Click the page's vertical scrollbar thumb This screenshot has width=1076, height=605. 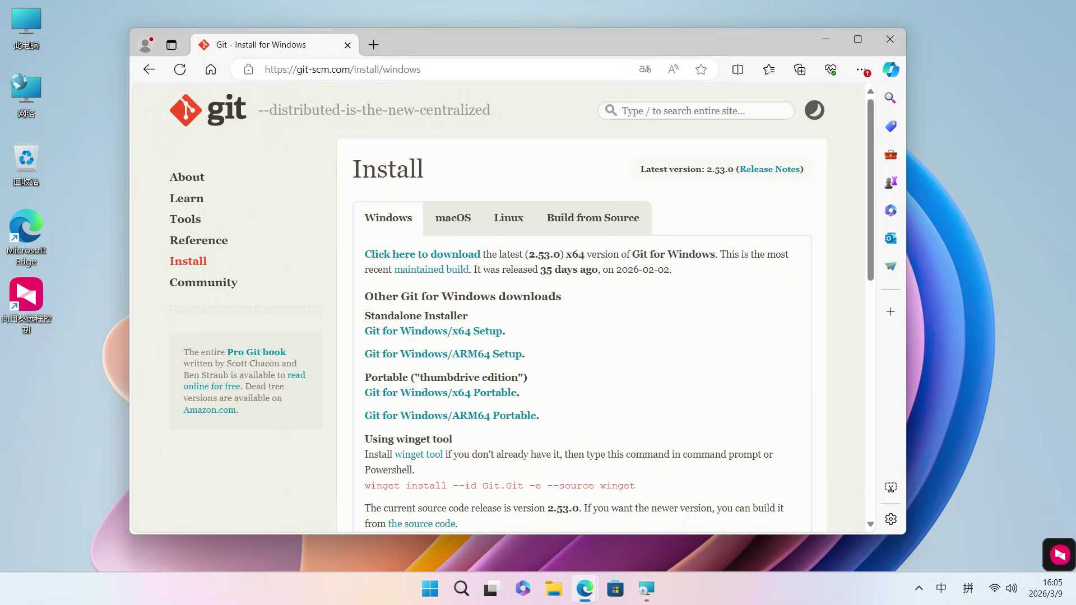pyautogui.click(x=870, y=190)
